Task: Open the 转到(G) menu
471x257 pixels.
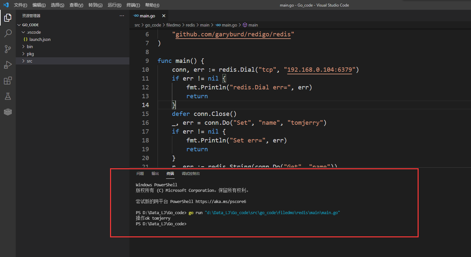Action: (x=95, y=5)
